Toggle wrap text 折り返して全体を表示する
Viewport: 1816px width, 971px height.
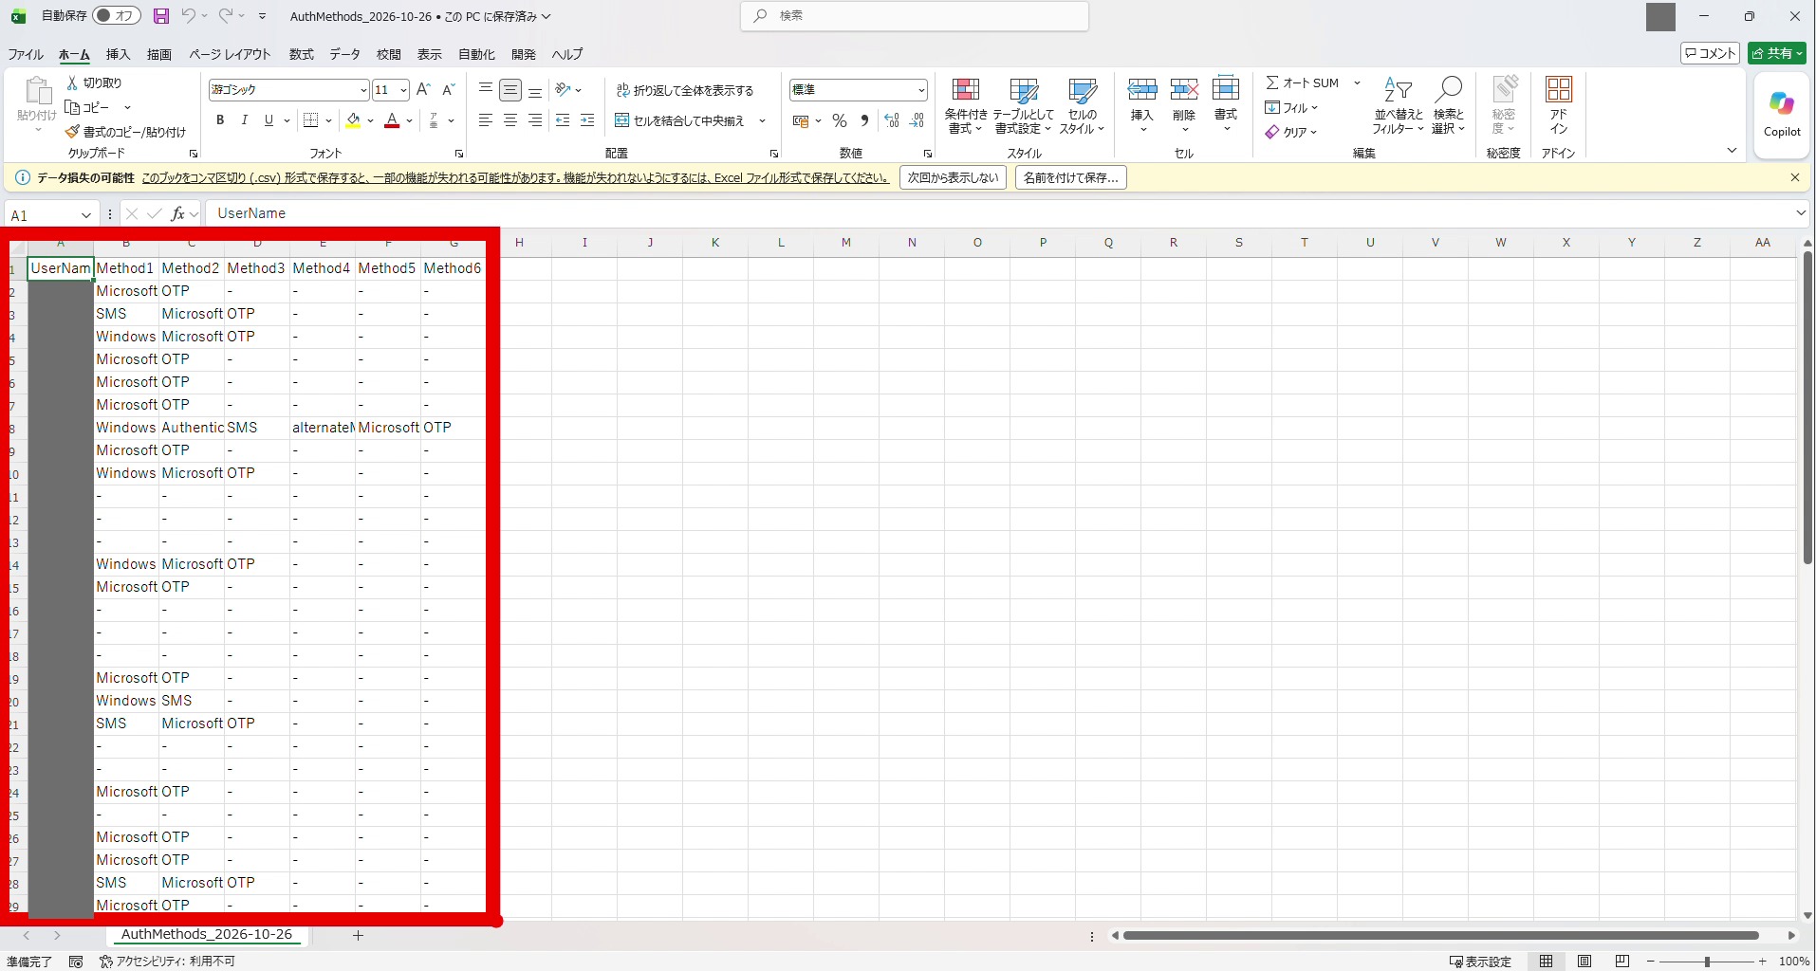click(685, 90)
